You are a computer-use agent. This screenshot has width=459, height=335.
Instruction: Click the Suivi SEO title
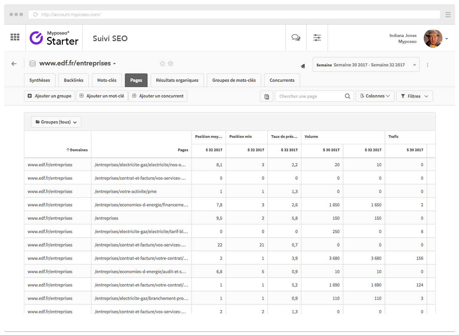pos(110,38)
